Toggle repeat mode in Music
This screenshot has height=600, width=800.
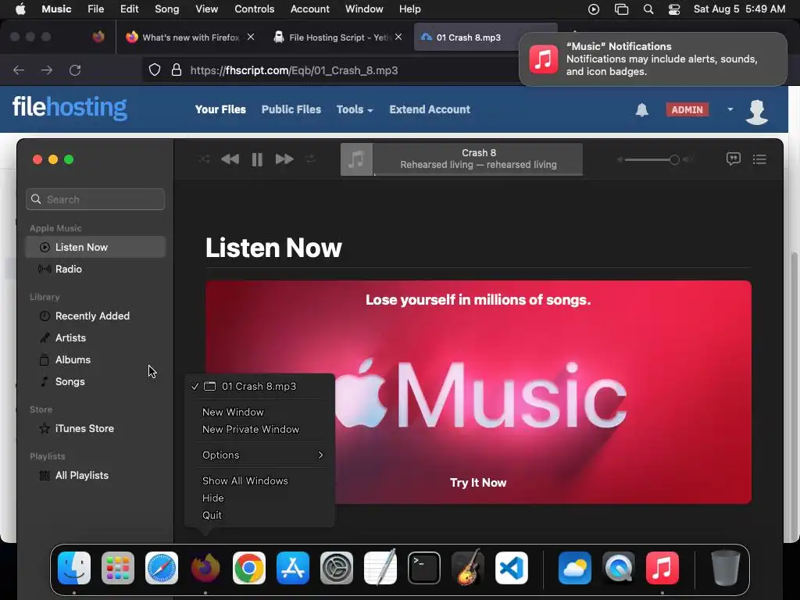point(310,159)
